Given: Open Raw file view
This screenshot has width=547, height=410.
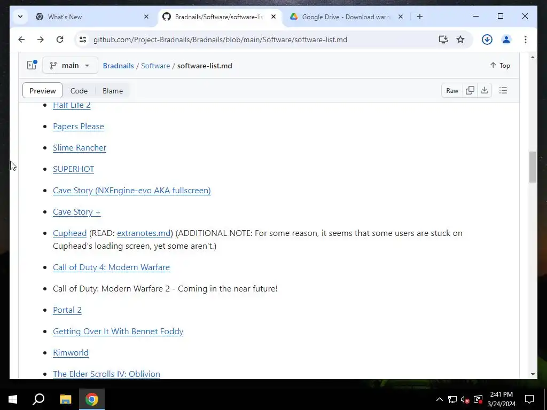Looking at the screenshot, I should [x=452, y=91].
